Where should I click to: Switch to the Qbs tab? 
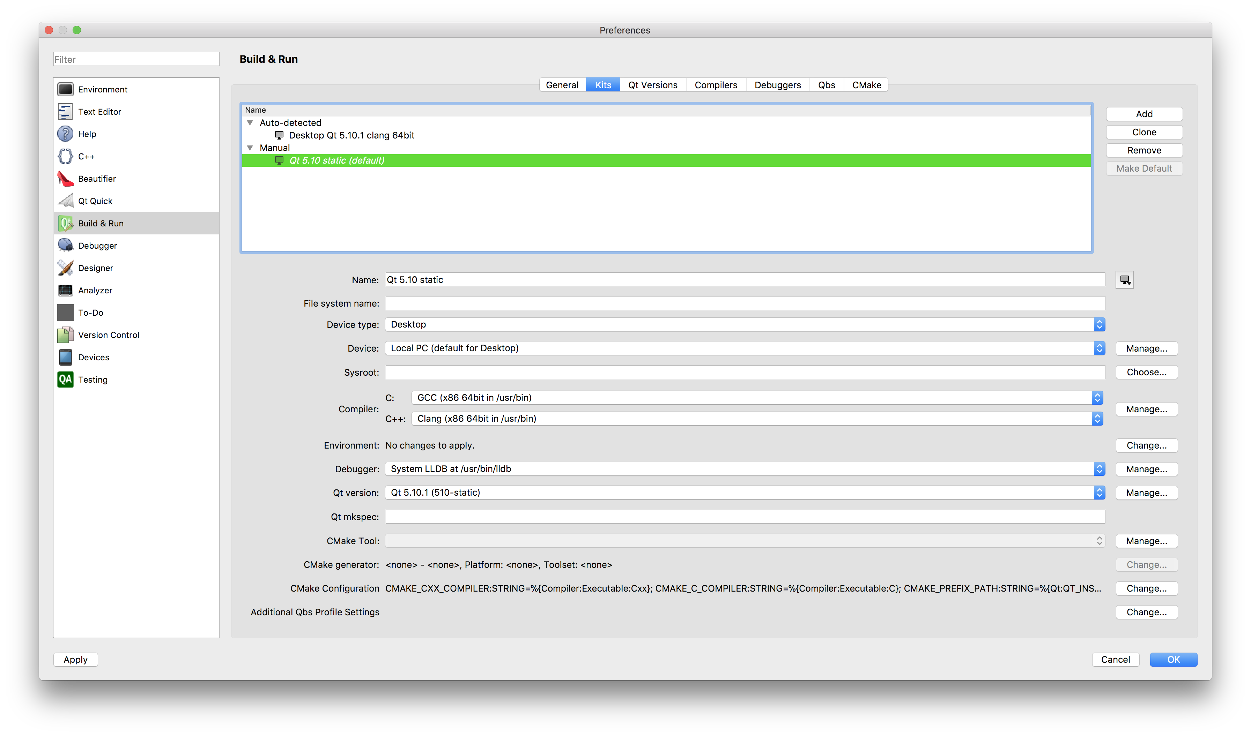[827, 85]
